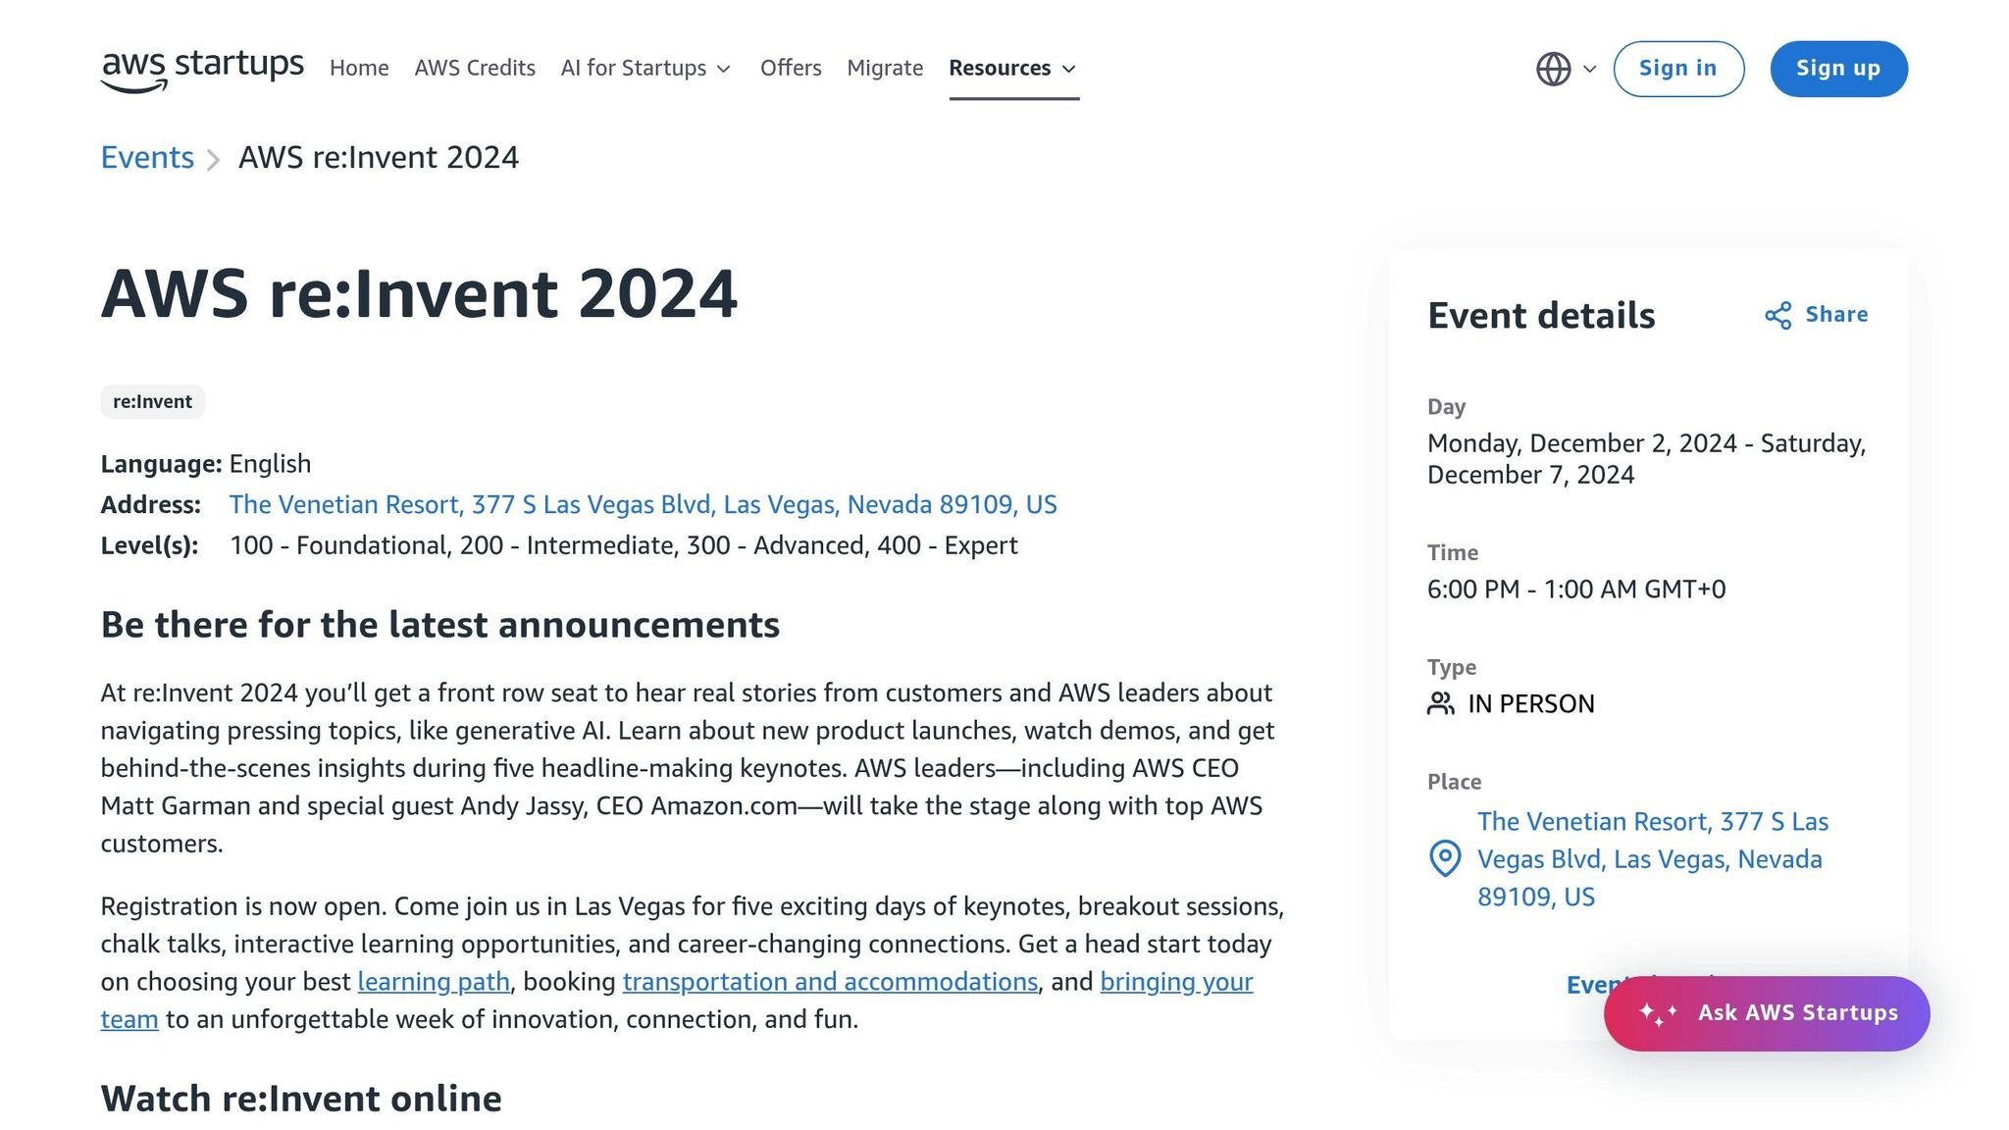This screenshot has height=1130, width=2009.
Task: Open AWS Credits nav item
Action: click(475, 68)
